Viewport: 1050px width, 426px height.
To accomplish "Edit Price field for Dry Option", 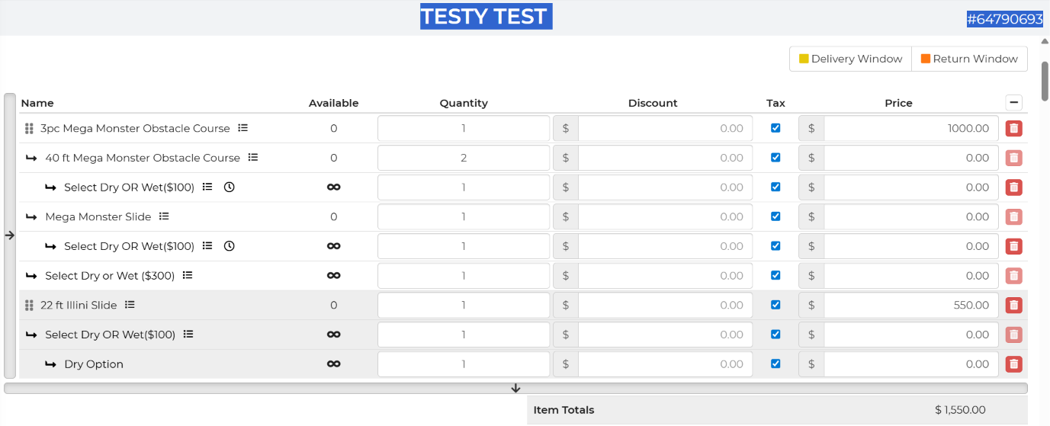I will pyautogui.click(x=911, y=364).
